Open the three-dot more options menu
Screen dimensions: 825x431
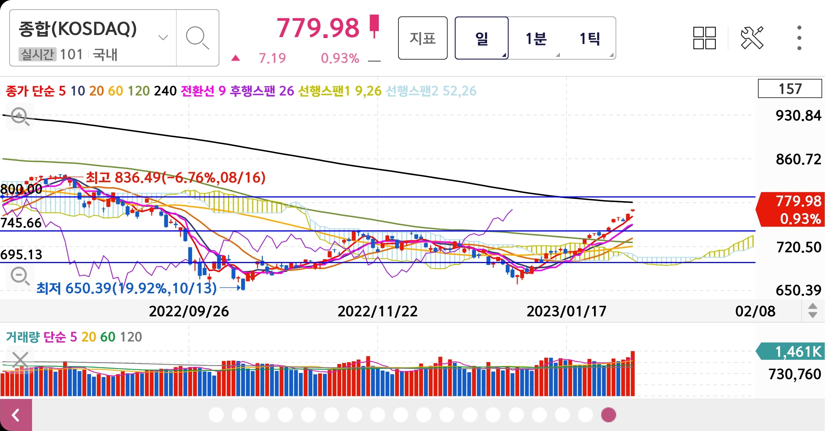(x=799, y=38)
